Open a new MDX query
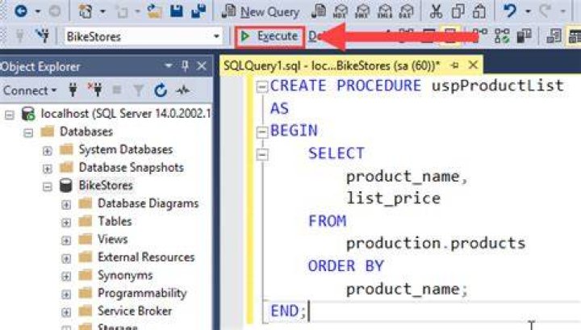Image resolution: width=581 pixels, height=330 pixels. 340,11
